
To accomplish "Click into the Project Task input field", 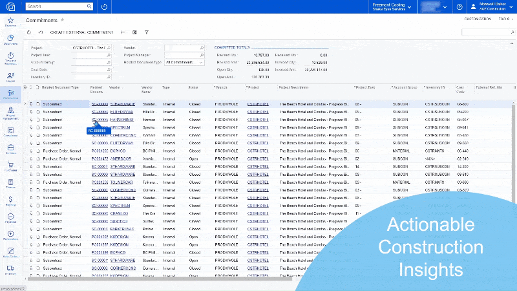I will point(91,55).
